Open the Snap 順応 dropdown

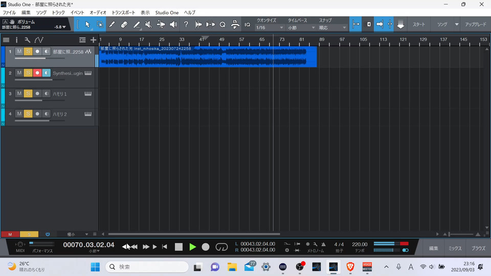tap(332, 28)
